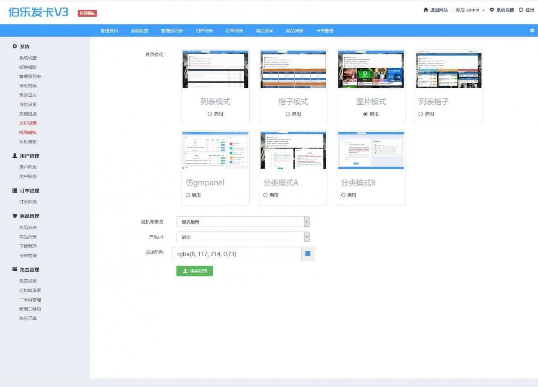
Task: Click the 用户管理 person icon in sidebar
Action: coord(15,156)
